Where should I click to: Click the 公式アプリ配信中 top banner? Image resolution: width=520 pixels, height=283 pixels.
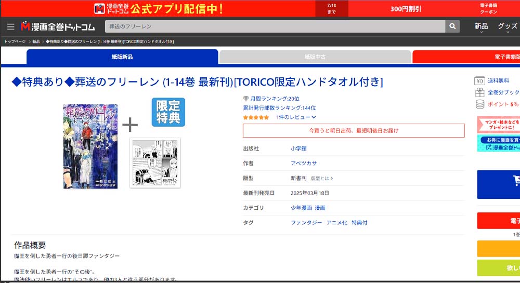158,9
